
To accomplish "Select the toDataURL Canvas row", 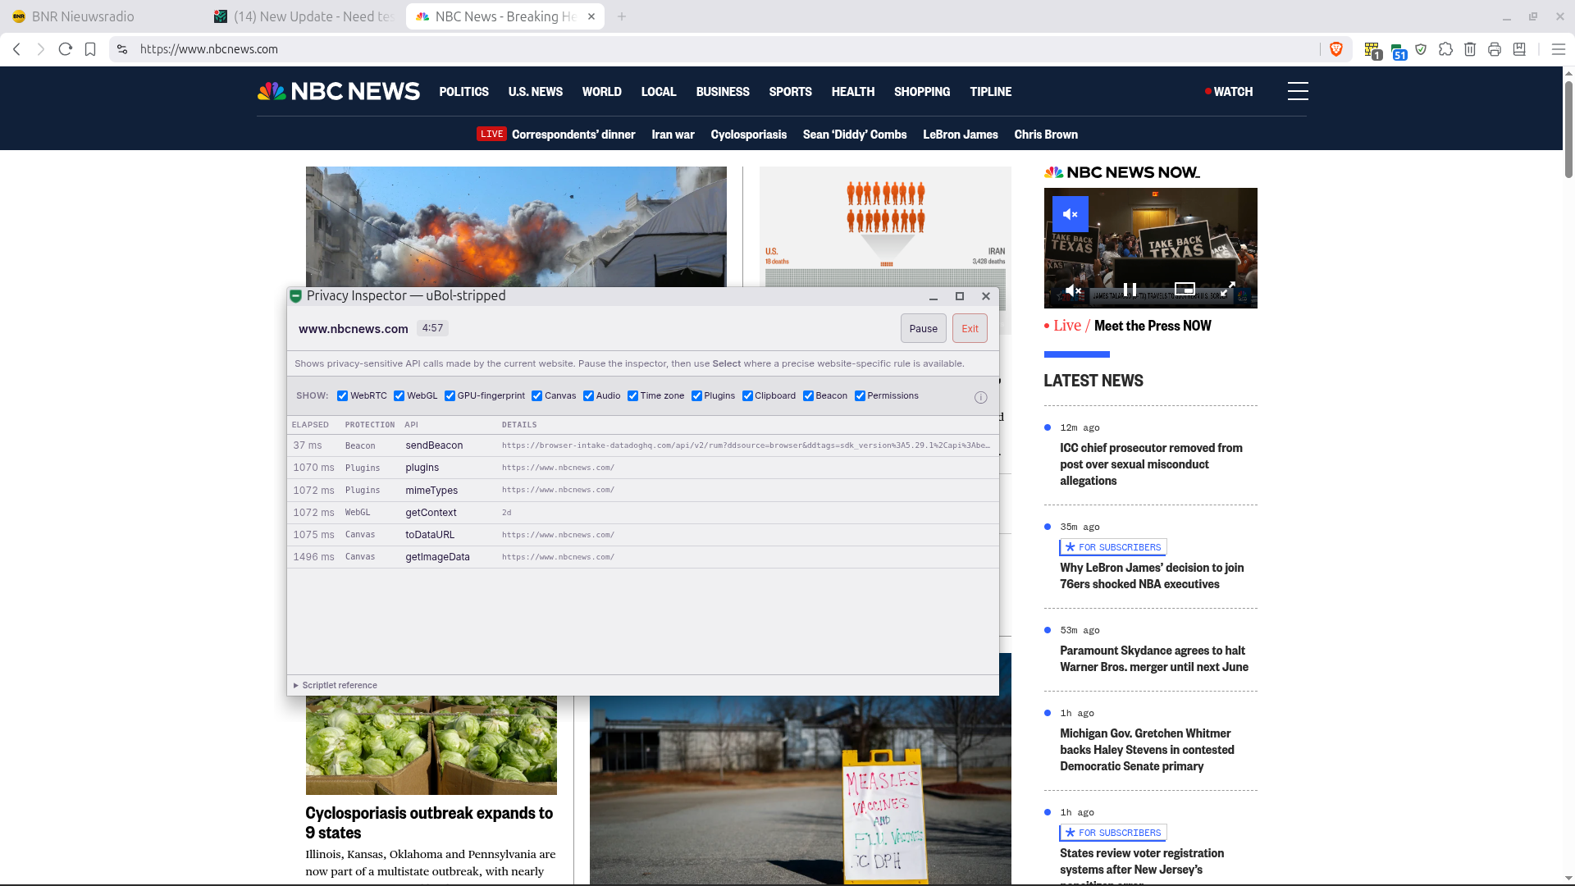I will (643, 535).
